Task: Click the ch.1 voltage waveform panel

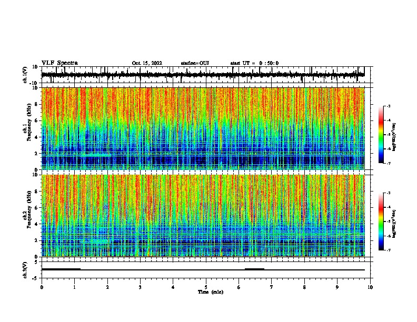Action: click(206, 75)
